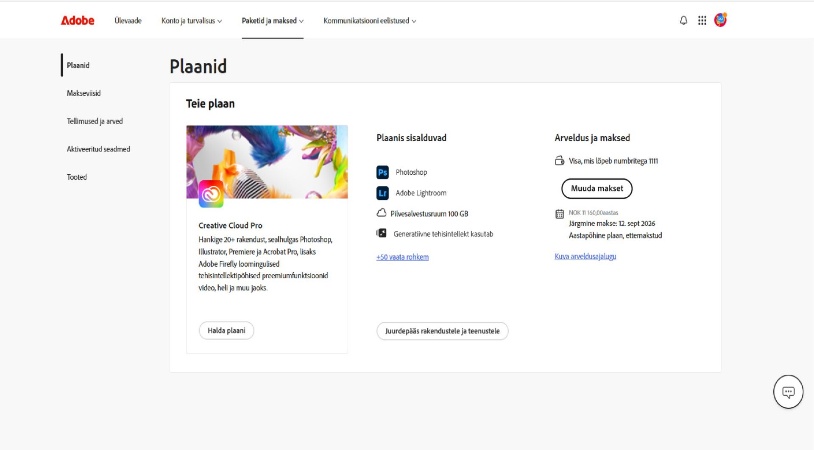
Task: Expand the +50 vaata rohkem link
Action: point(402,257)
